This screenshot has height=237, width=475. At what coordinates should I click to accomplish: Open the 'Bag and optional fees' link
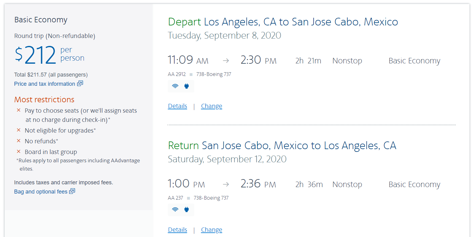click(x=41, y=192)
